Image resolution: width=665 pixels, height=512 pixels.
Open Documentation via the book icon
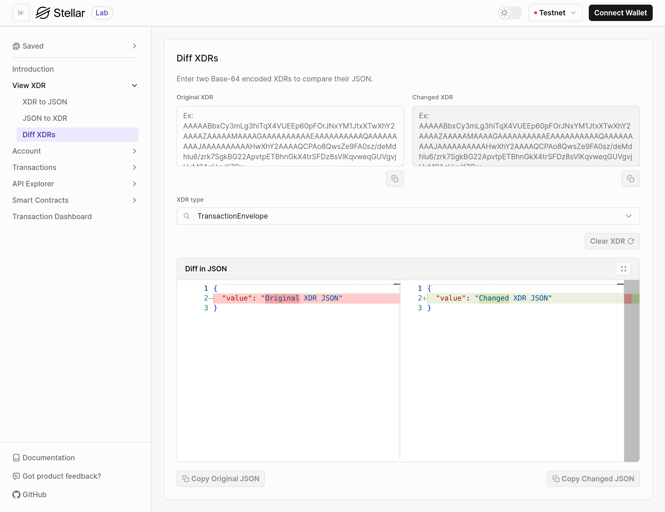tap(16, 457)
